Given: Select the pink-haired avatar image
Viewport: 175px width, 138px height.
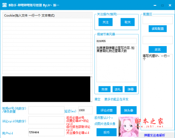Looking at the screenshot, I should [128, 127].
